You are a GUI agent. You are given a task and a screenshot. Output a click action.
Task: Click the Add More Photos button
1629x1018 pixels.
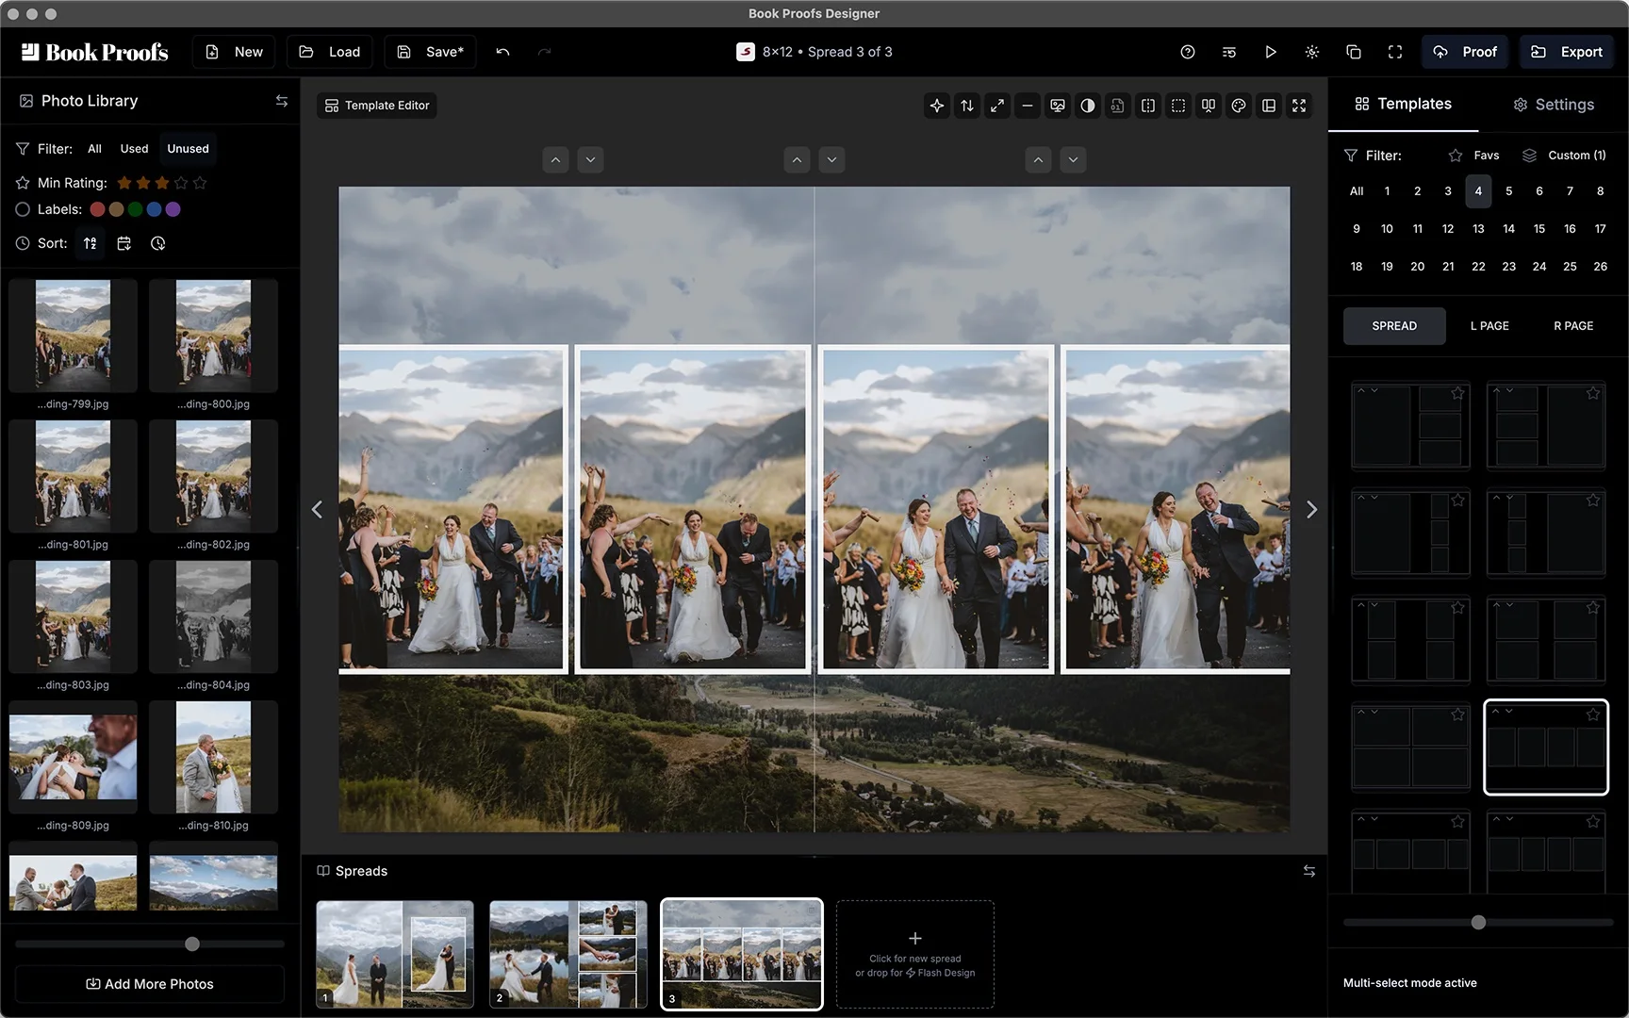click(x=148, y=983)
